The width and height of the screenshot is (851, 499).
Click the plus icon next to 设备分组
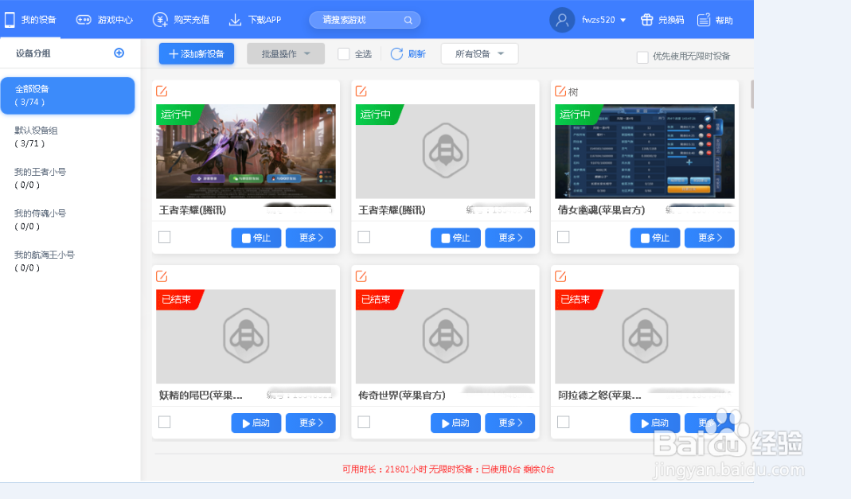pyautogui.click(x=119, y=53)
